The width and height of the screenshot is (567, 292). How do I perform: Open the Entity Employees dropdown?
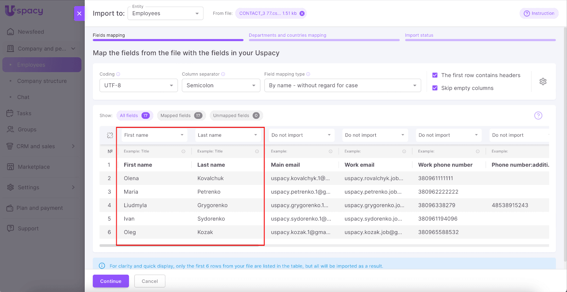coord(165,13)
